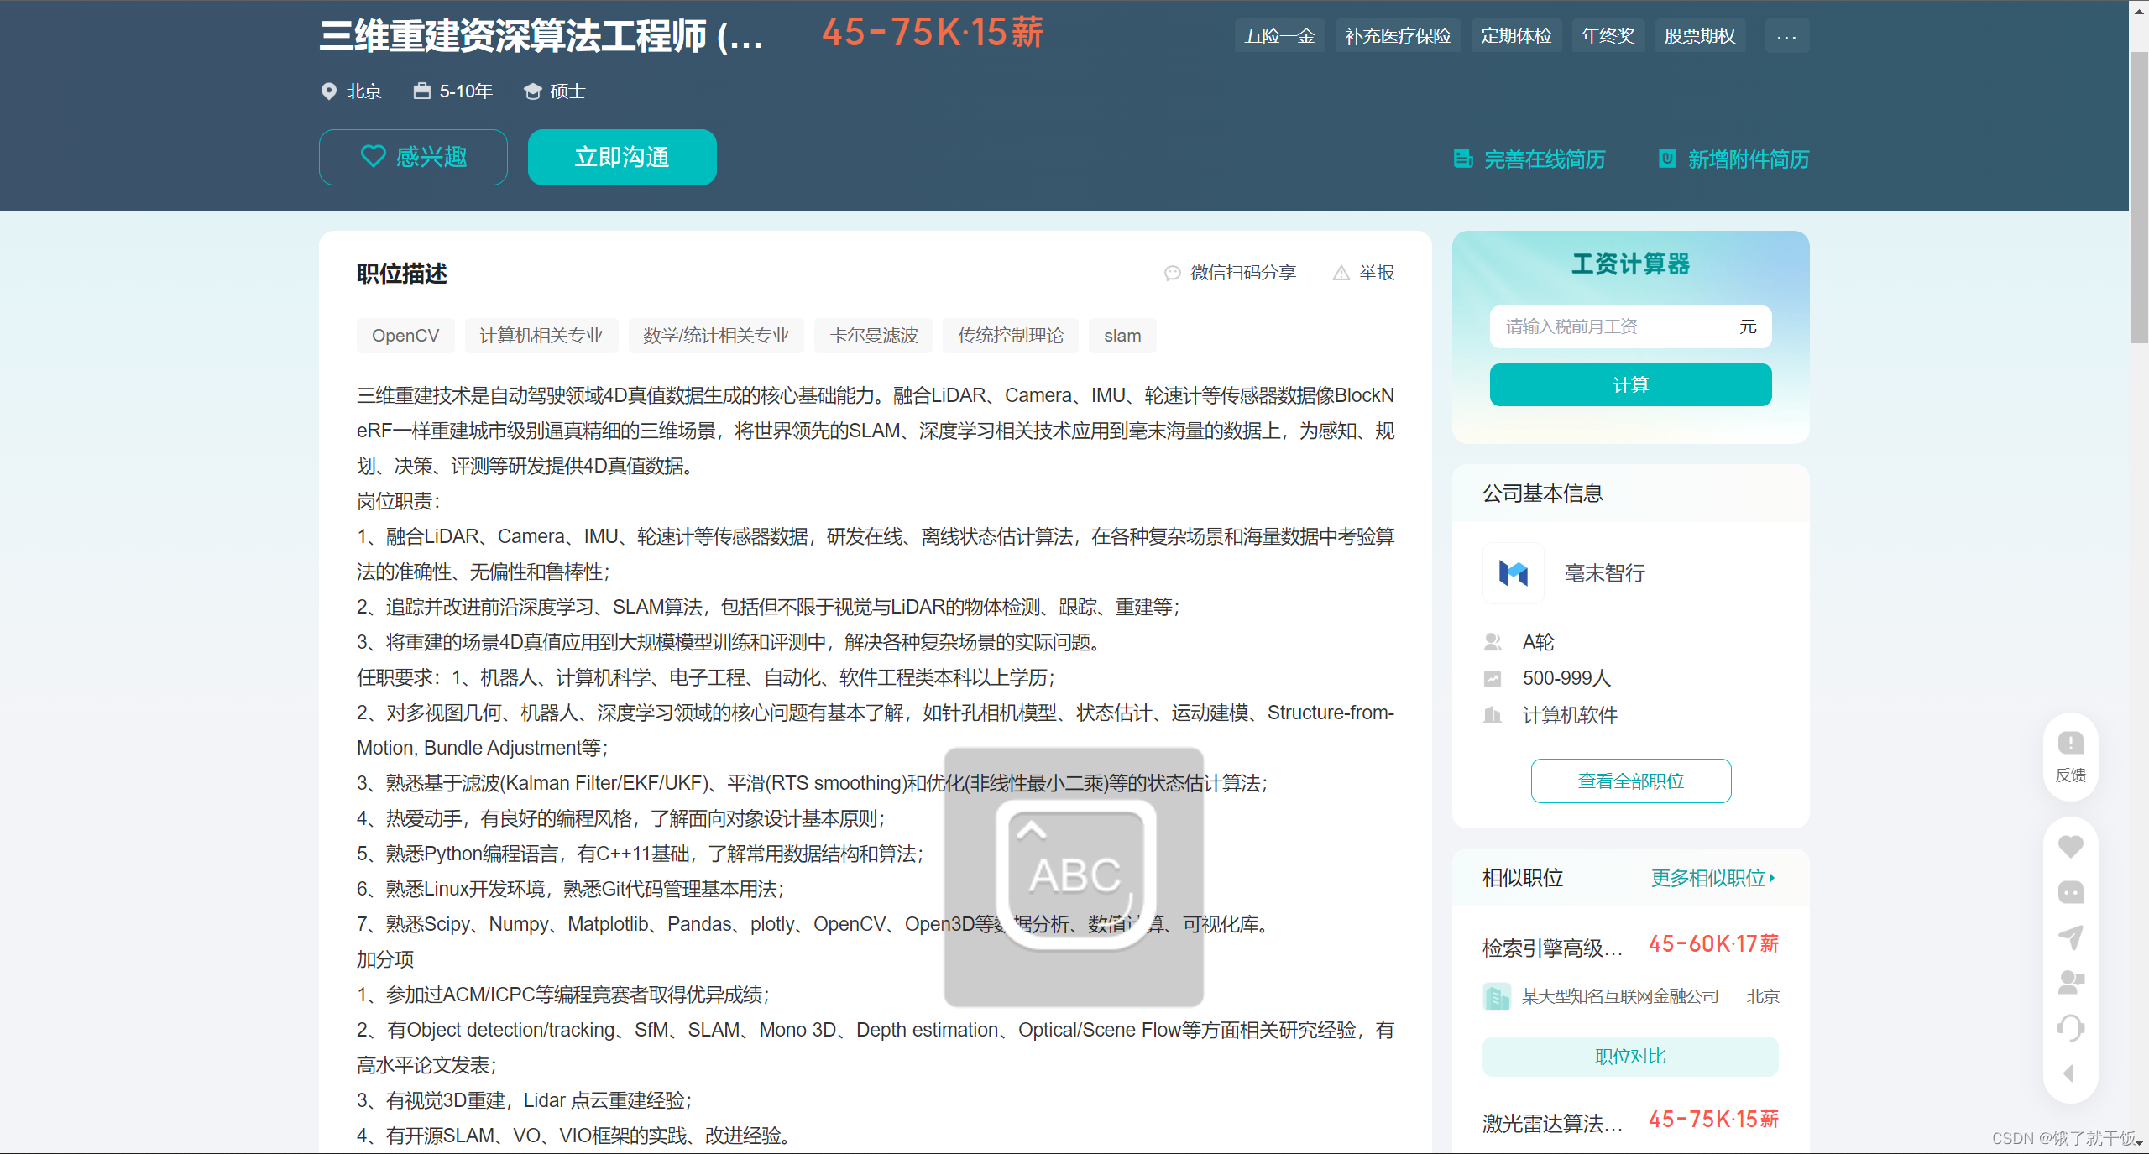Click the 公司基本信息 heading

click(1543, 493)
